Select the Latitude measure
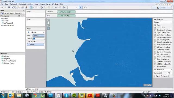Image resolution: width=174 pixels, height=98 pixels. [x=6, y=56]
